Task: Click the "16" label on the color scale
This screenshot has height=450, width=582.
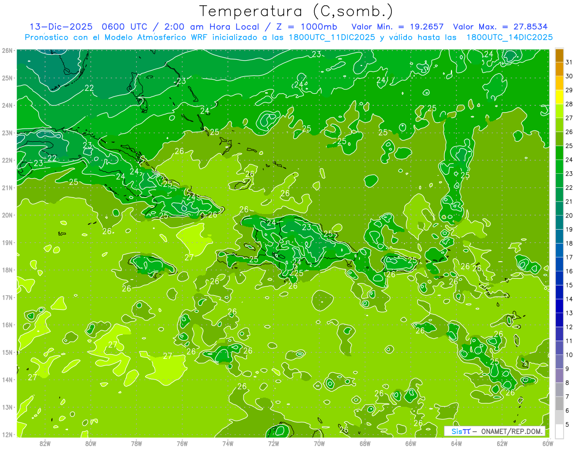Action: click(569, 271)
